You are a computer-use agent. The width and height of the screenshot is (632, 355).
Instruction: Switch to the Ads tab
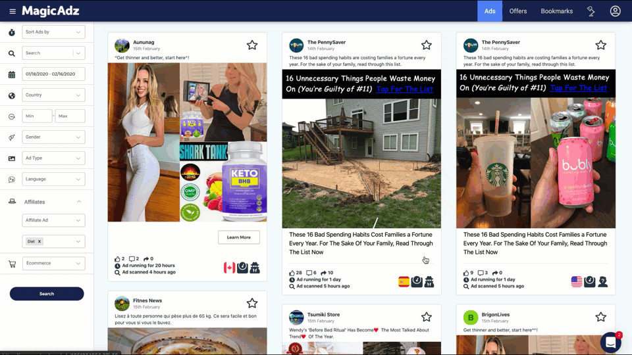[490, 11]
